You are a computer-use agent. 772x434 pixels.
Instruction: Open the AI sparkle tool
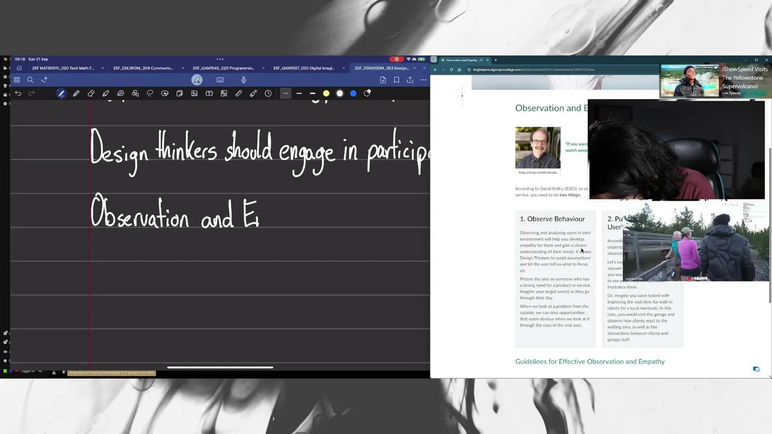coord(44,80)
